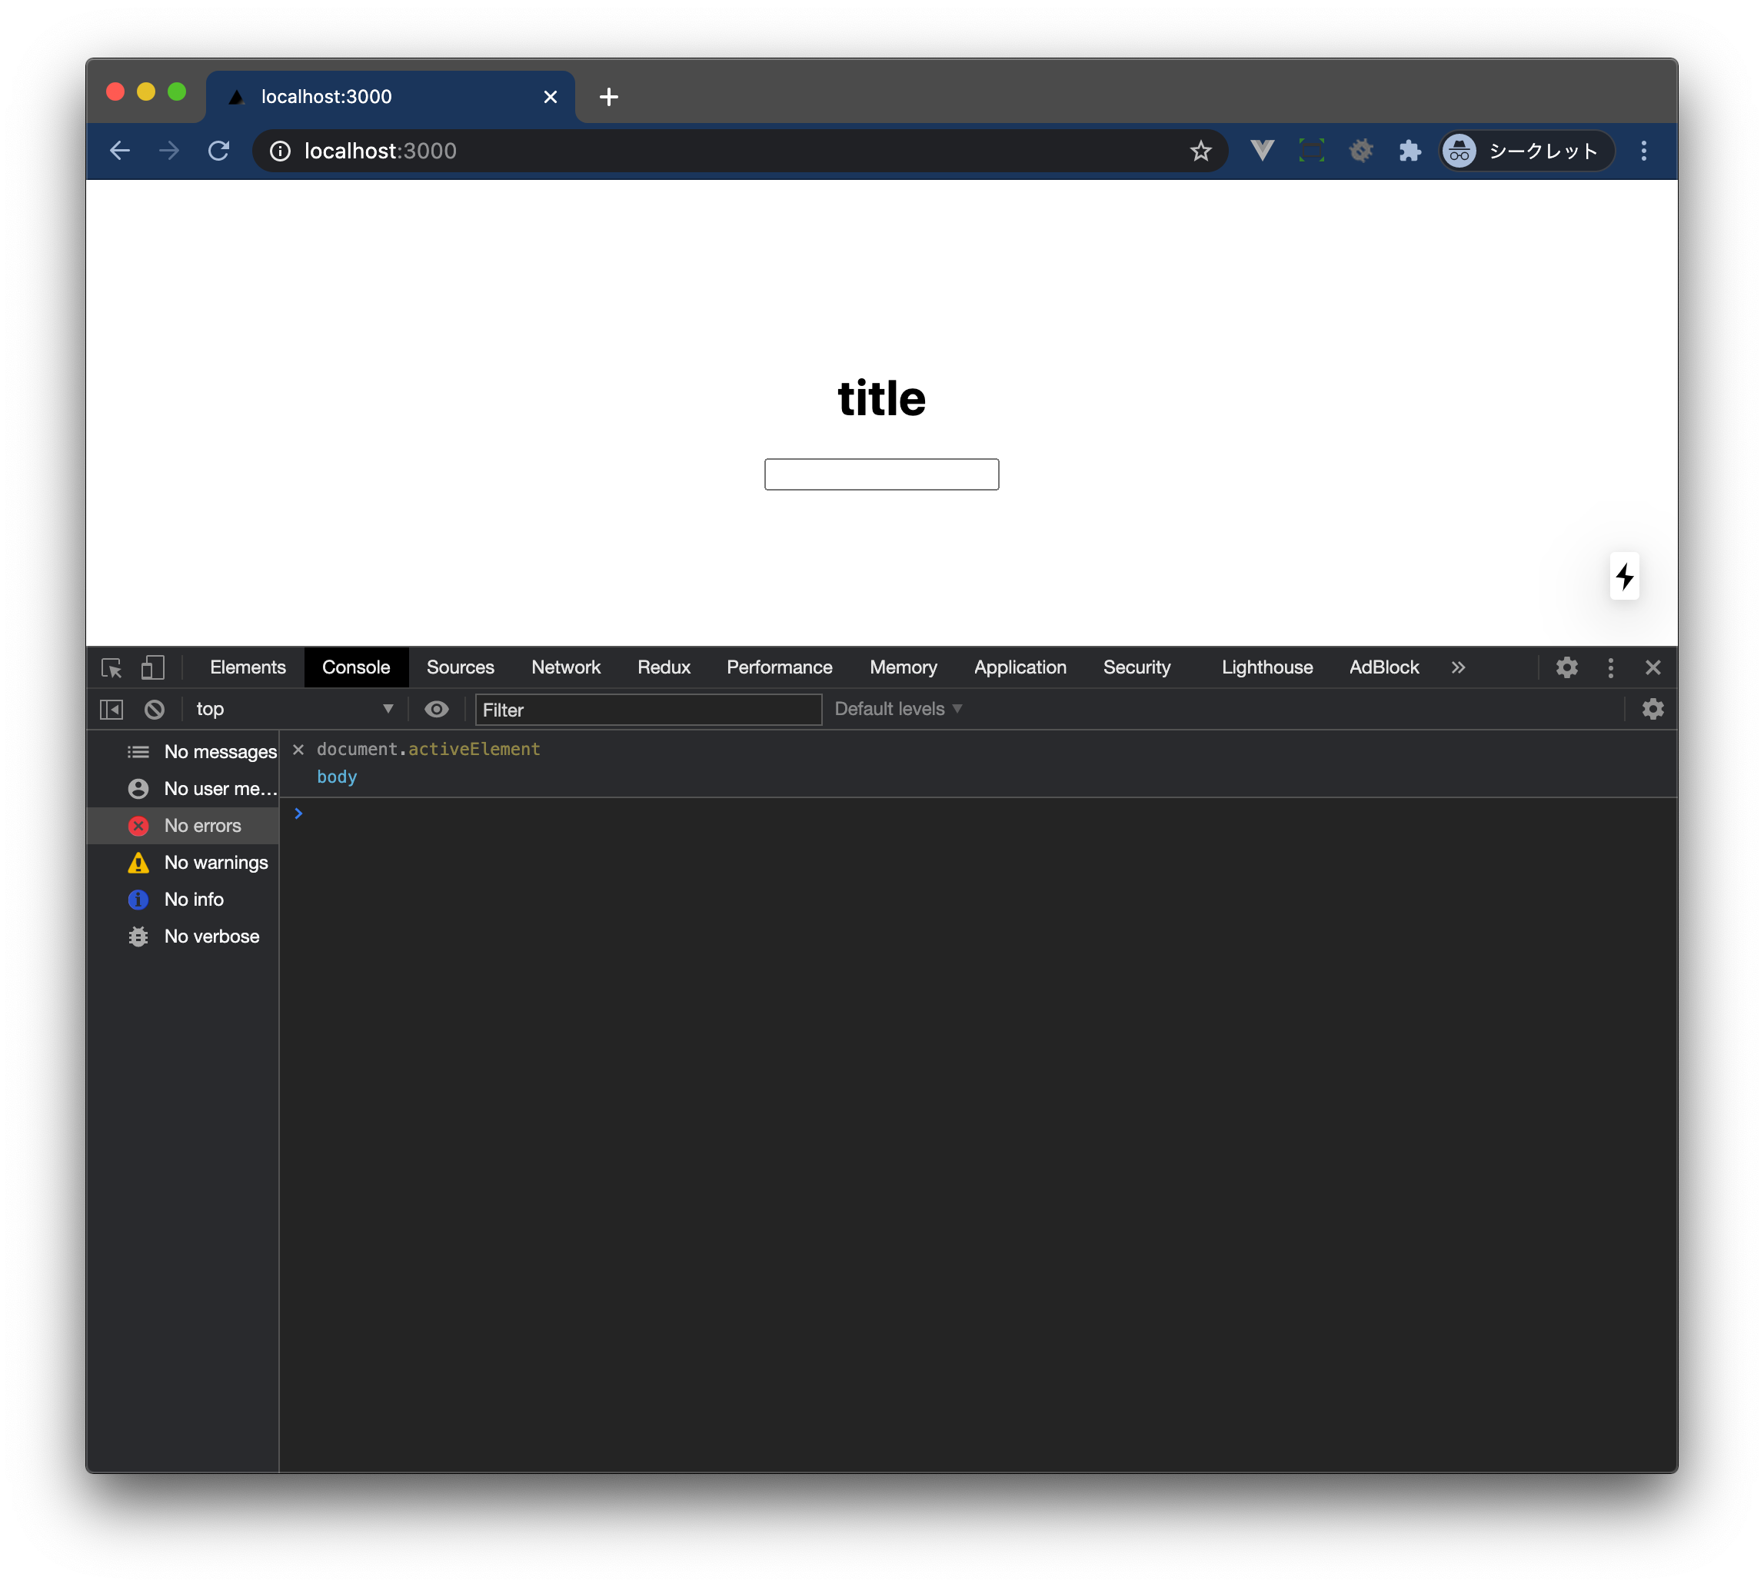Viewport: 1764px width, 1587px height.
Task: Open the Vue devtools extension icon
Action: [1262, 151]
